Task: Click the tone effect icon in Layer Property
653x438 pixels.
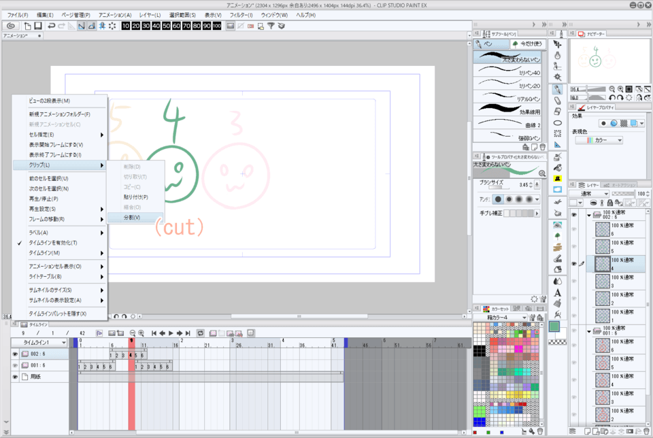Action: [x=624, y=123]
